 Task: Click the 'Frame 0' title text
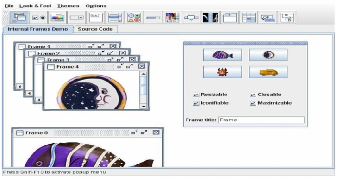click(37, 133)
